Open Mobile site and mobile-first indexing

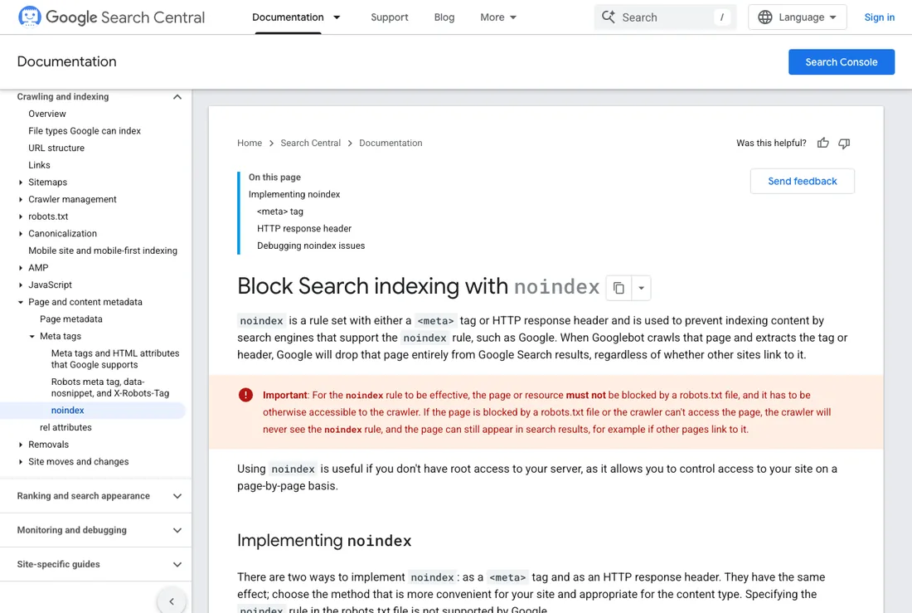point(103,251)
